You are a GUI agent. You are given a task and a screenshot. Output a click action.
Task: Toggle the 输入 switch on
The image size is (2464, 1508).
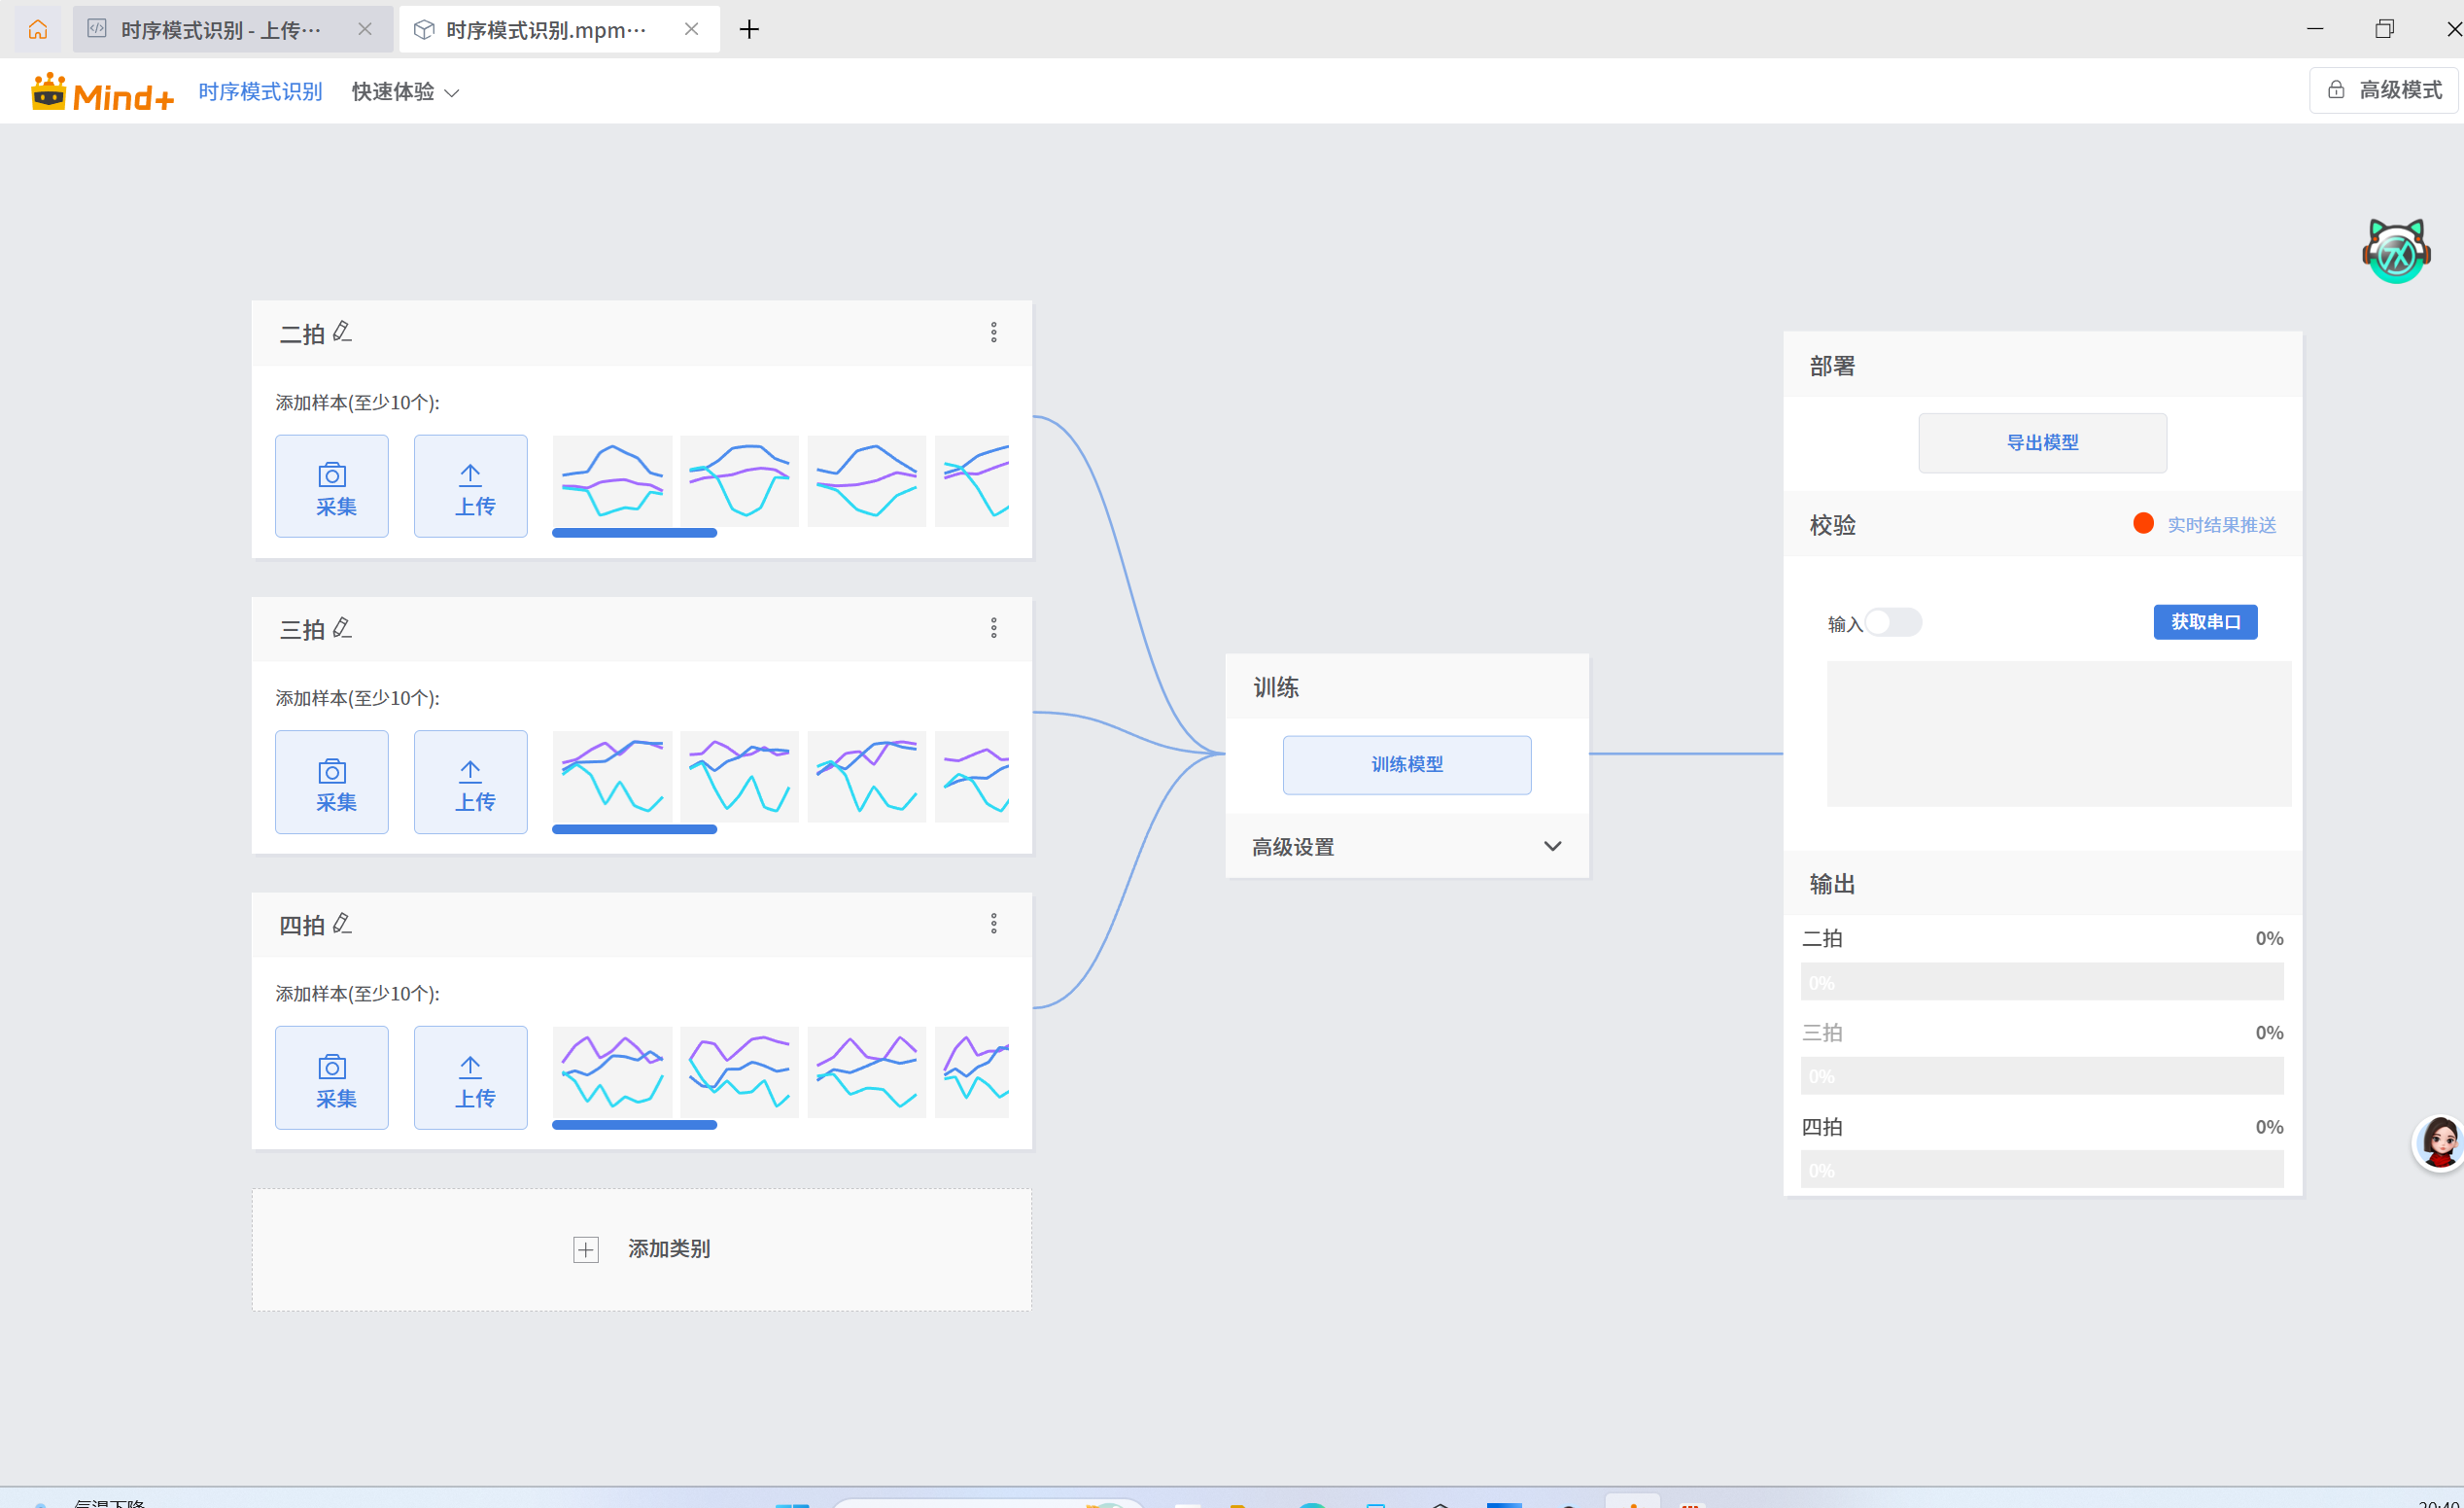click(1892, 622)
